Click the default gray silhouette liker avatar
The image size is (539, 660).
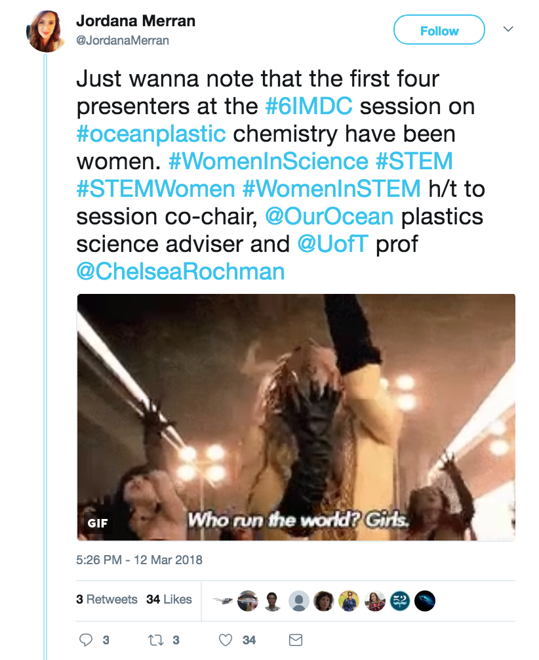click(299, 600)
